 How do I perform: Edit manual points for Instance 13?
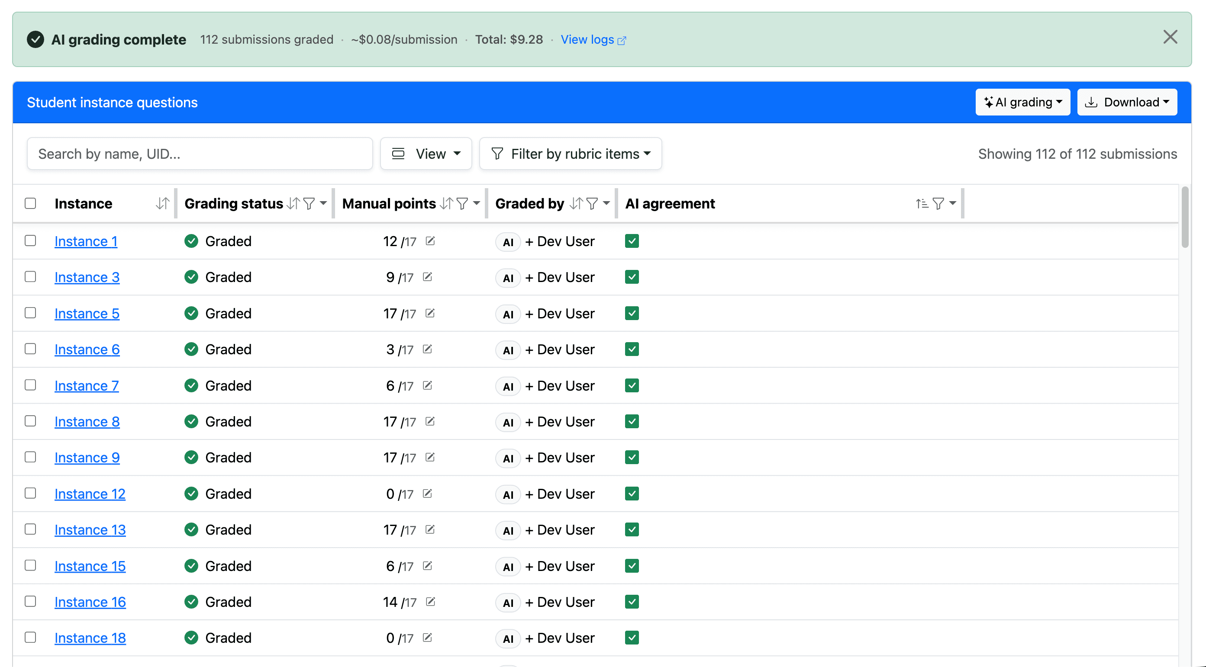430,529
